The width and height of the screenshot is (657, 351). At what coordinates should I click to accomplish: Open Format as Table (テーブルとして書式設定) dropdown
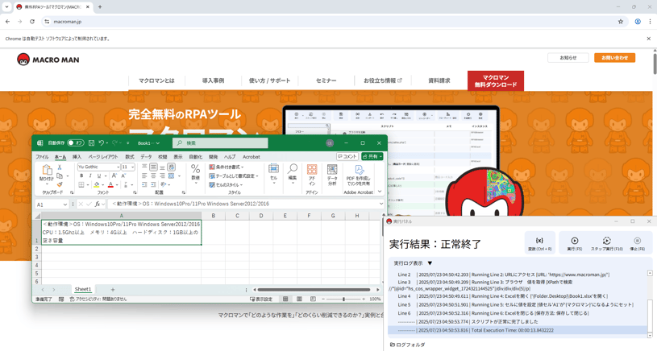click(234, 175)
